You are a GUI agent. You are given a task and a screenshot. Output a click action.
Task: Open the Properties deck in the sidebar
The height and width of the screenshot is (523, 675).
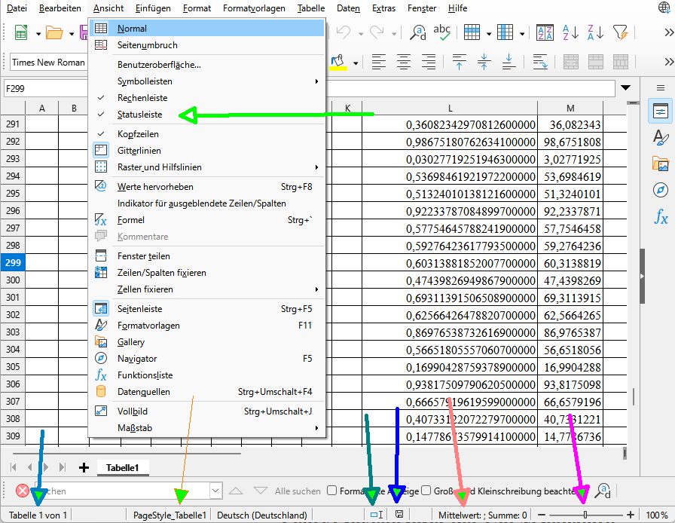[661, 112]
